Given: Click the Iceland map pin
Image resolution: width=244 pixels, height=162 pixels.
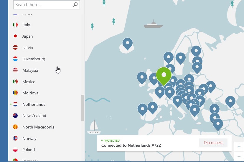Looking at the screenshot, I should point(128,44).
